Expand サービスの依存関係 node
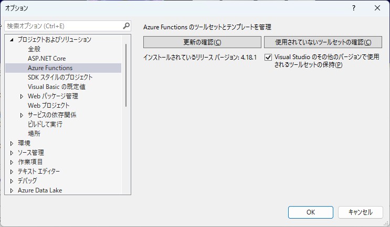This screenshot has width=390, height=227. coord(22,115)
